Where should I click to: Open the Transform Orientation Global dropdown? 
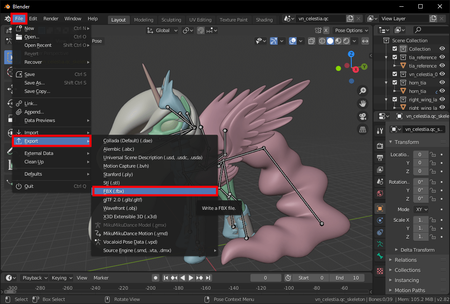point(162,30)
